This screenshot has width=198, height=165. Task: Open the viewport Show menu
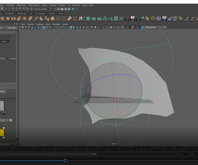tap(48, 24)
